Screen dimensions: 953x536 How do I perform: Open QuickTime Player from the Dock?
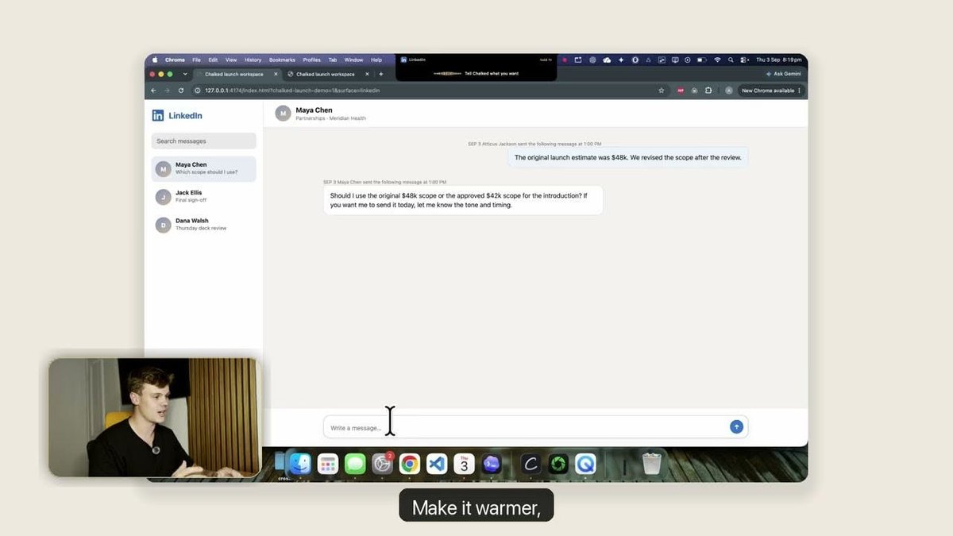coord(585,464)
